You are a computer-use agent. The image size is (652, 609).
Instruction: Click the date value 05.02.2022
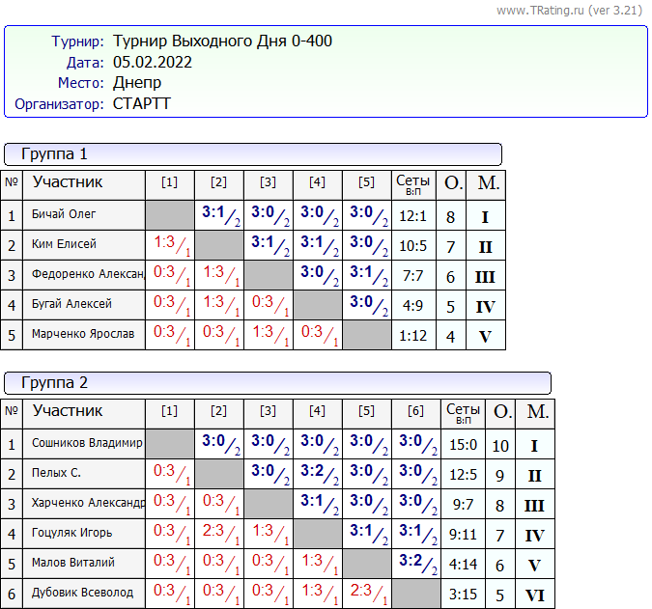[x=153, y=63]
